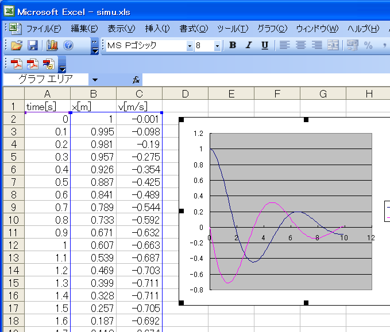Expand PDF toolbar options arrow
The image size is (390, 332).
tap(62, 65)
